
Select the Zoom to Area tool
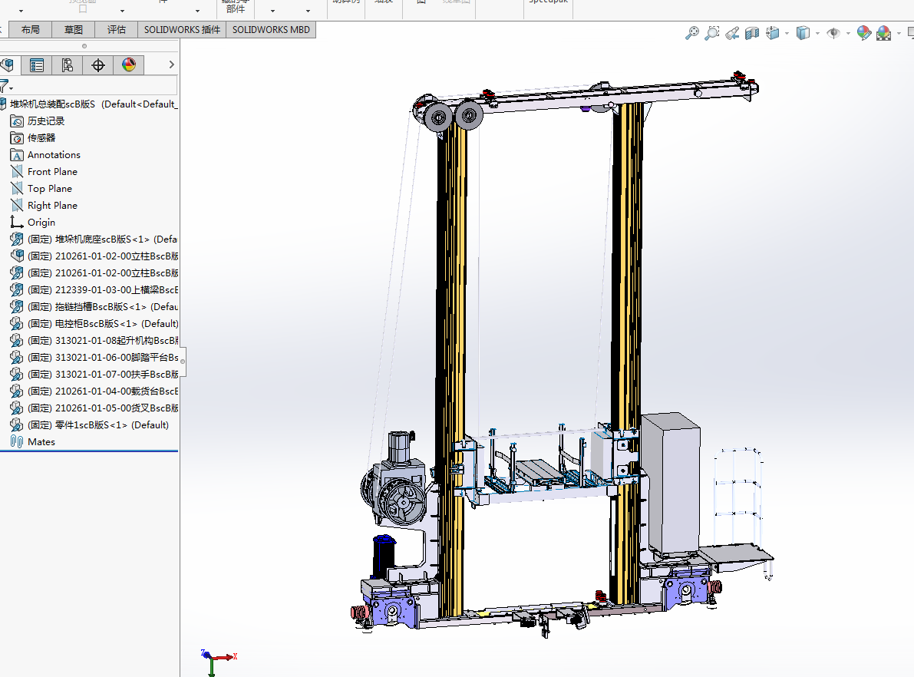(712, 33)
